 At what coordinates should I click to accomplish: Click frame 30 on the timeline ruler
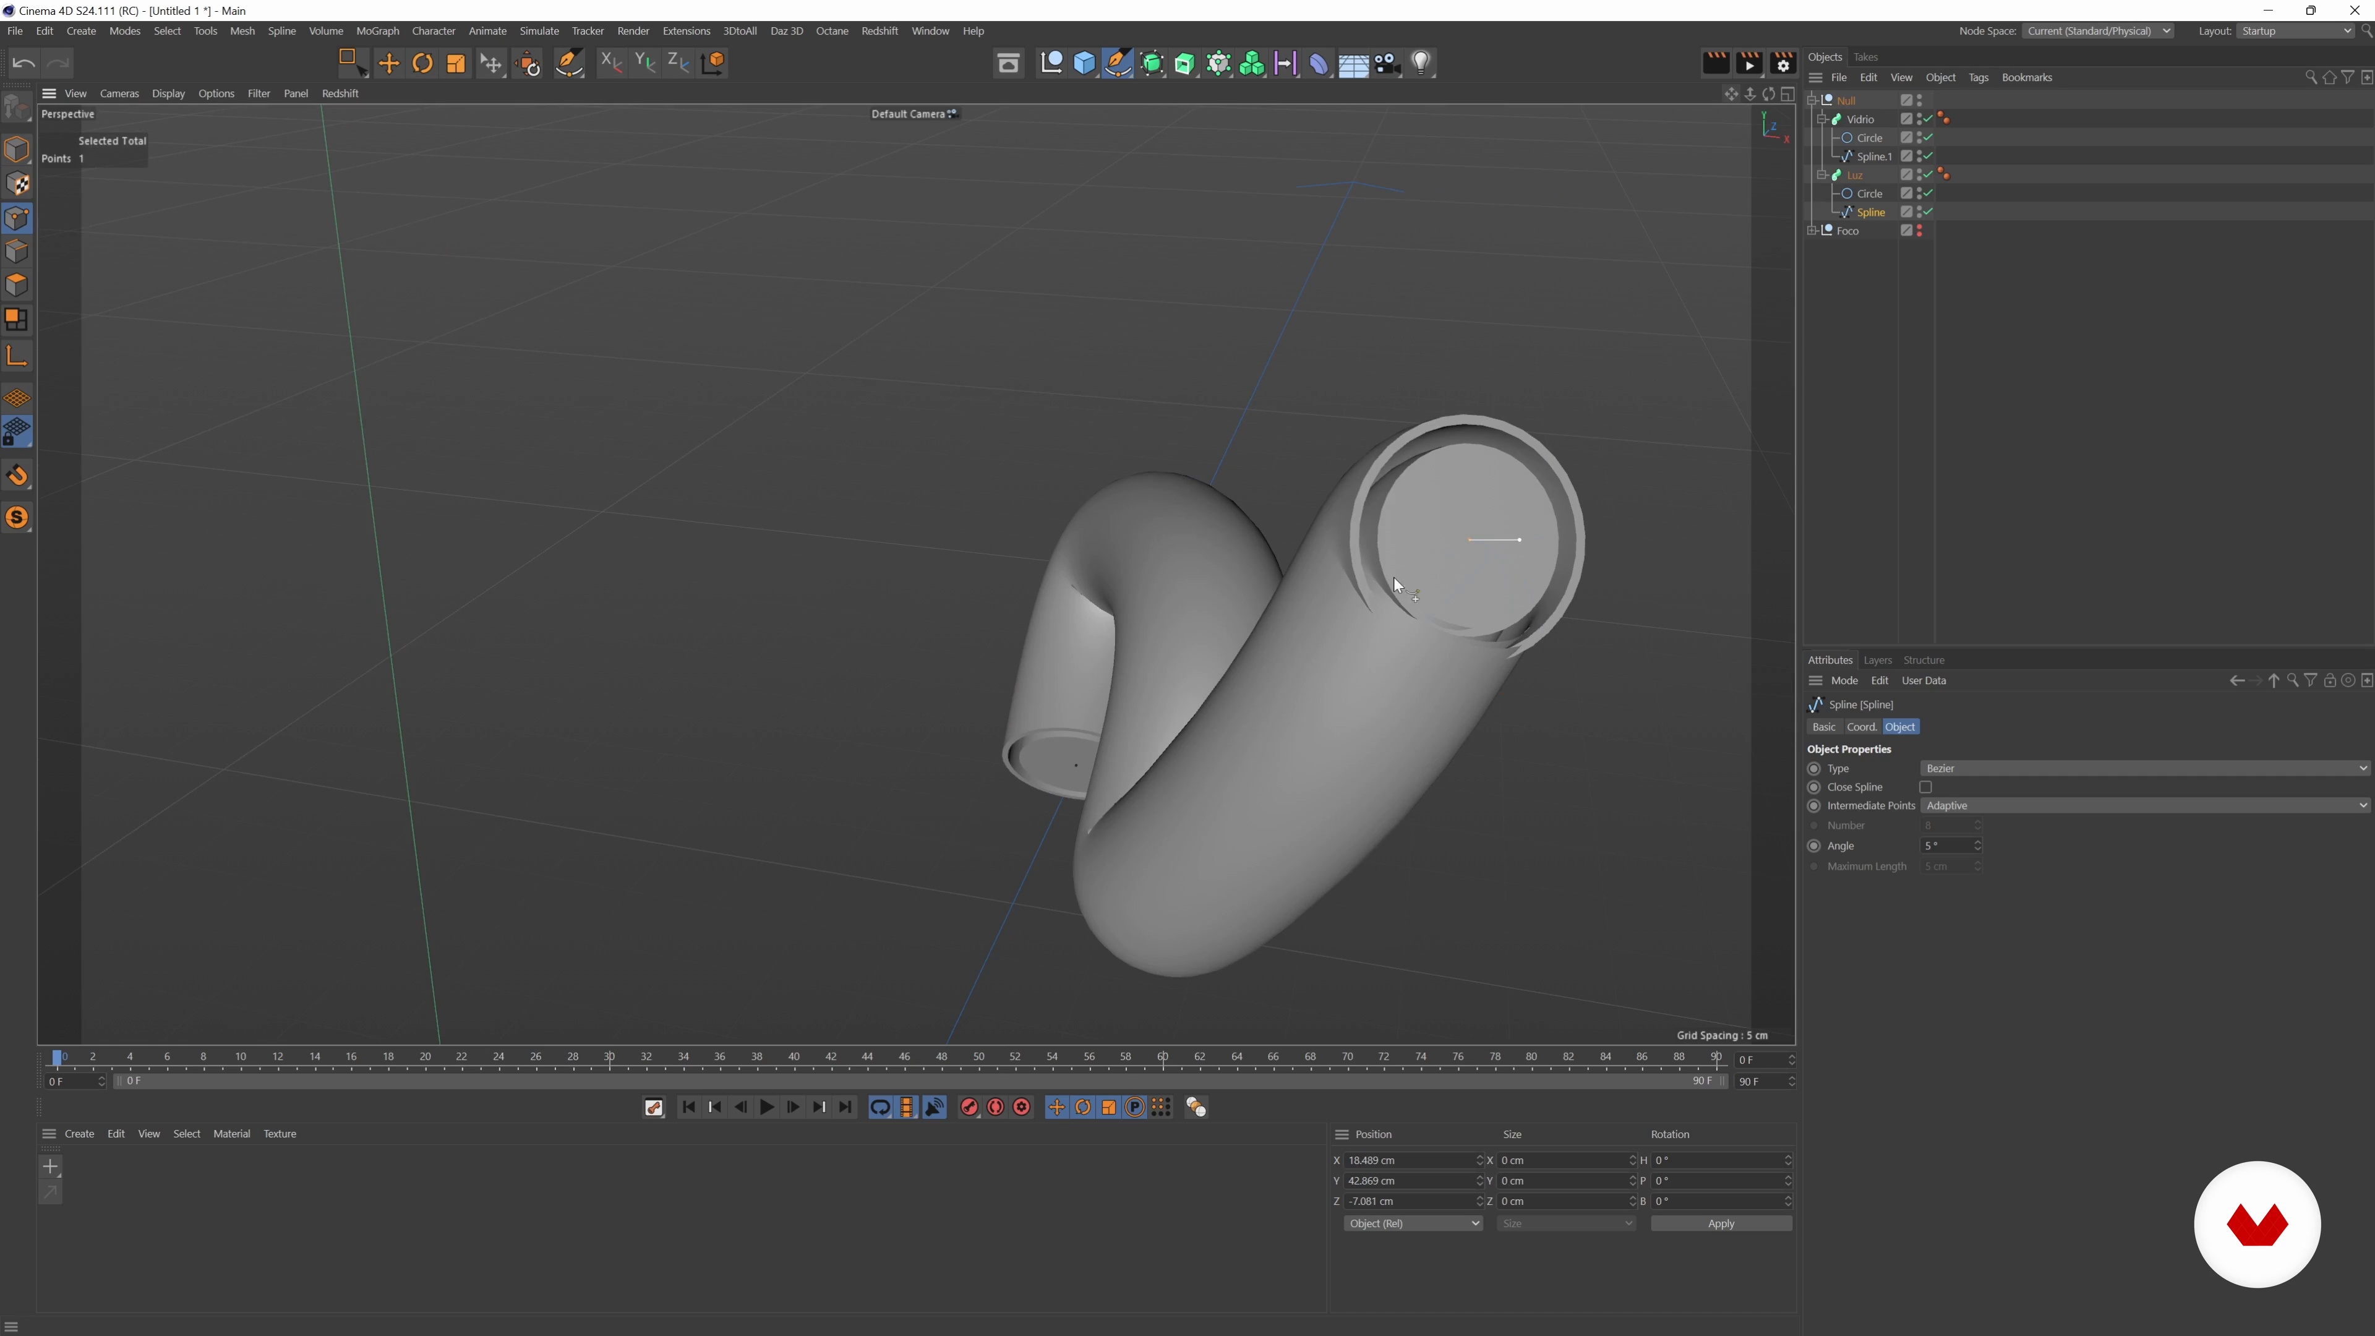tap(609, 1056)
